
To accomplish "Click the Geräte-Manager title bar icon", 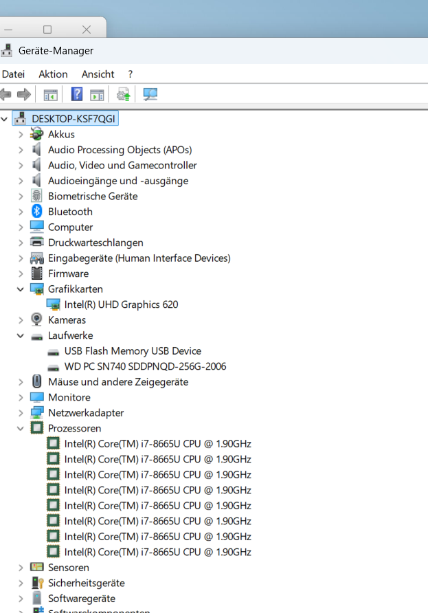I will pos(7,50).
